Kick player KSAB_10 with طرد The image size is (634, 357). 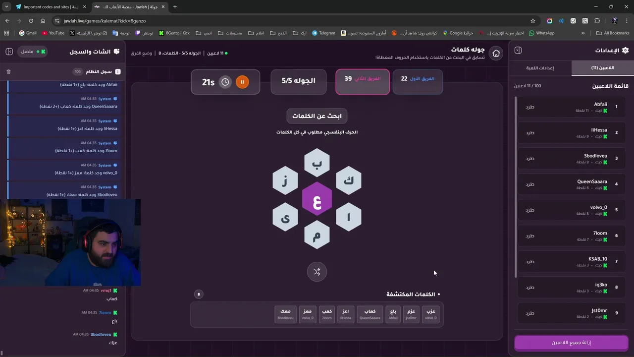(x=530, y=261)
